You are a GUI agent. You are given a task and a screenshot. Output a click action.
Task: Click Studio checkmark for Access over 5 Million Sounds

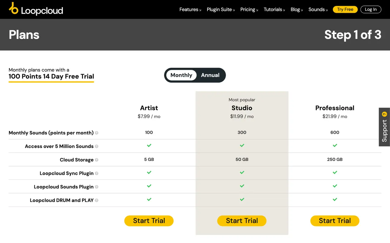point(242,145)
